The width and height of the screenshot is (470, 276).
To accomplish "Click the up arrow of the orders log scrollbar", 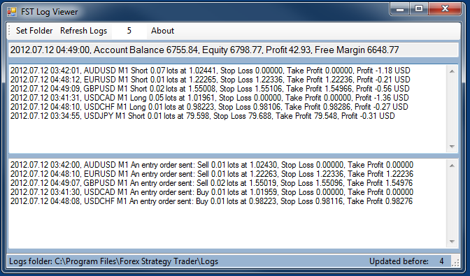I will (452, 166).
